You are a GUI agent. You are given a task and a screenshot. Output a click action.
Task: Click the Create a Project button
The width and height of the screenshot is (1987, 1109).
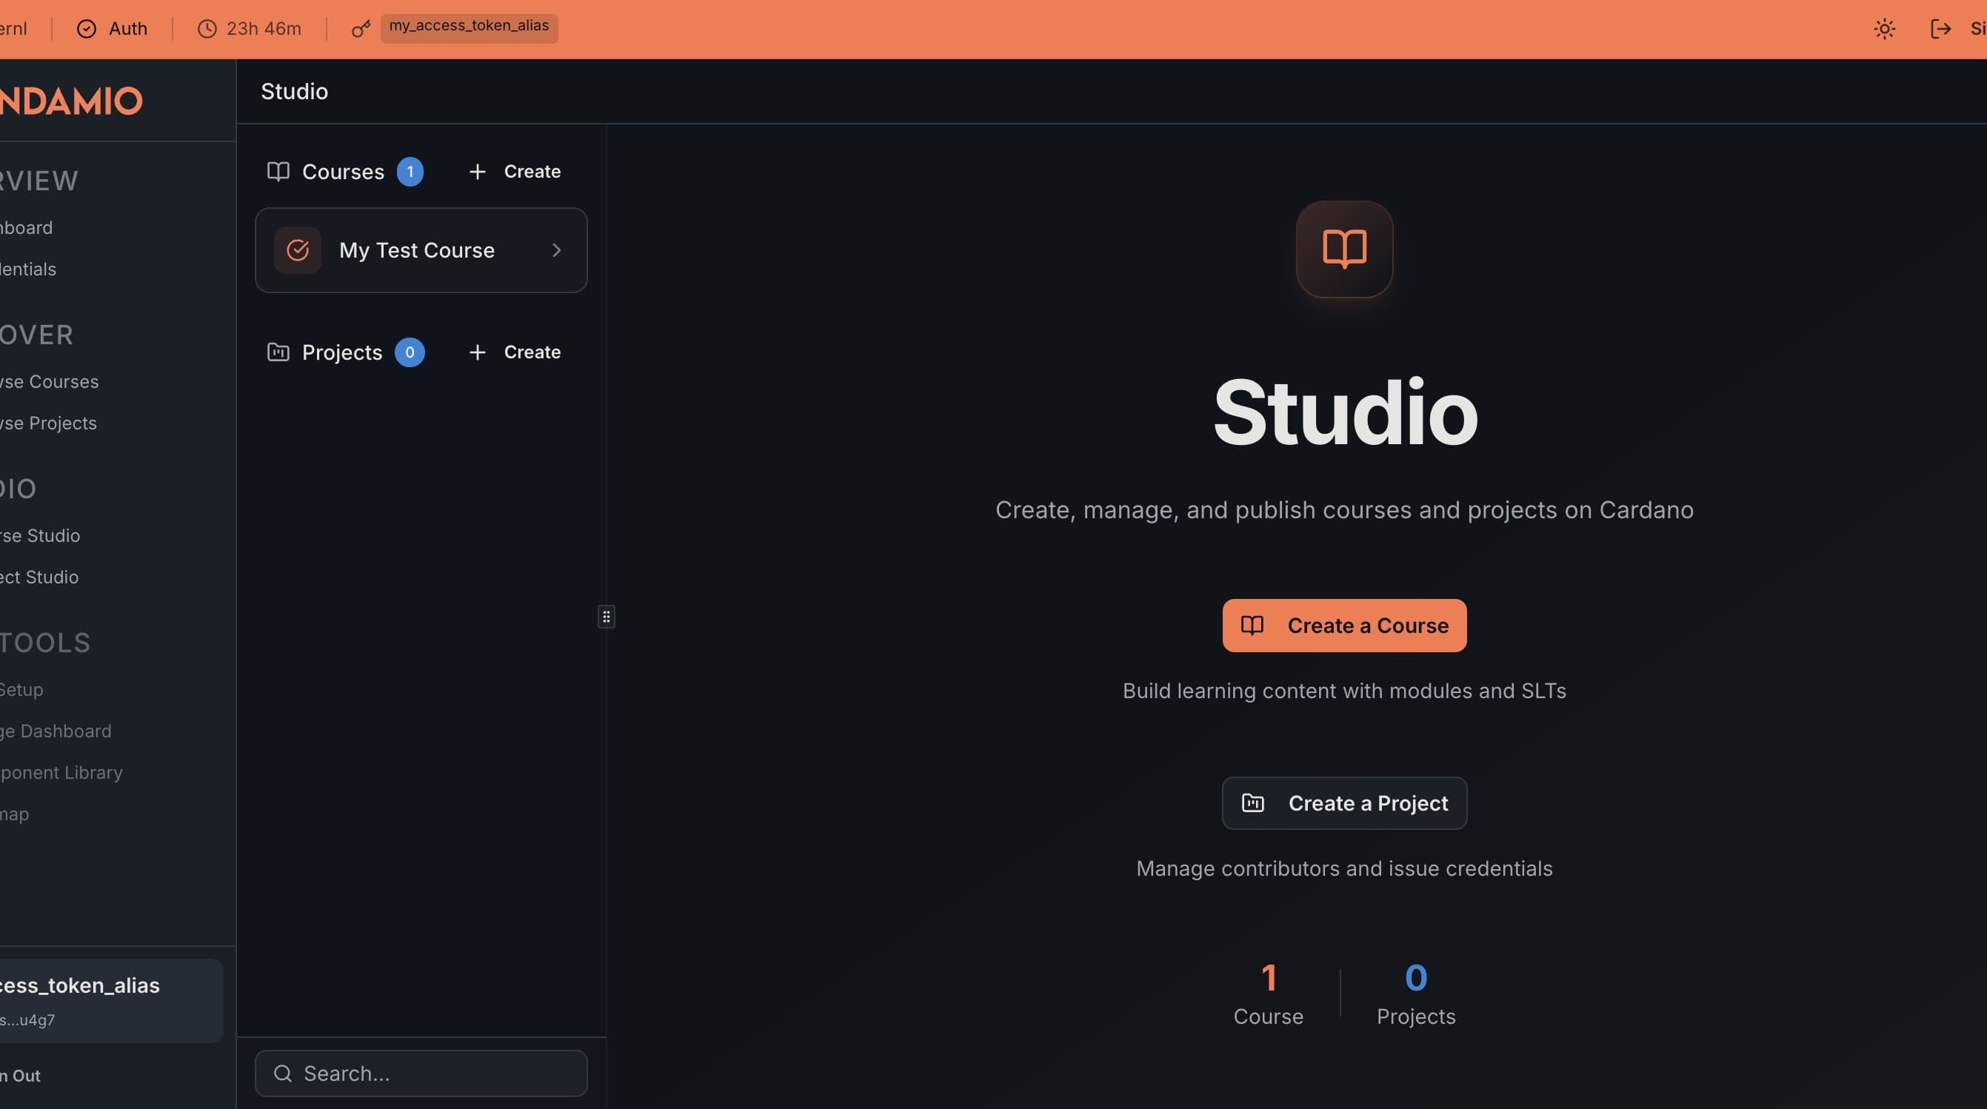click(x=1343, y=803)
